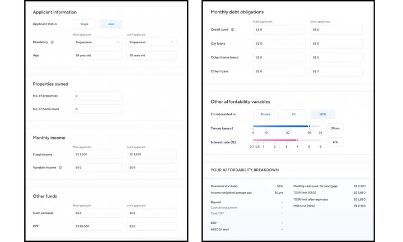403x242 pixels.
Task: Open joint applicant Residency dropdown
Action: [151, 42]
